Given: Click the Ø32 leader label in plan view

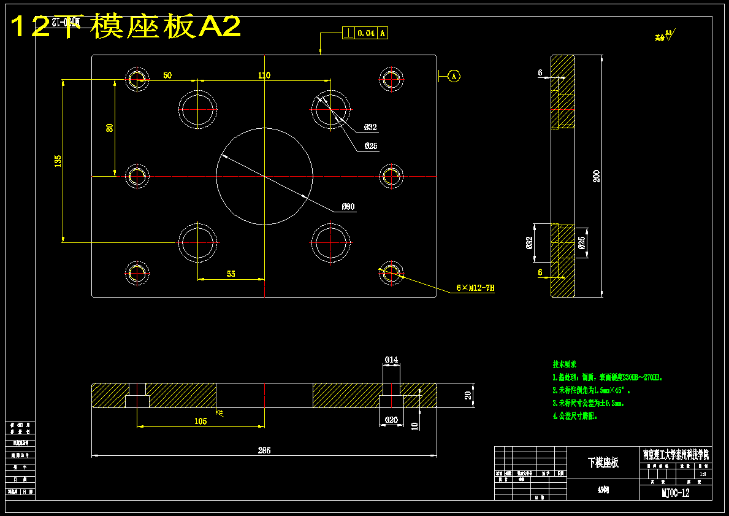Looking at the screenshot, I should 370,127.
